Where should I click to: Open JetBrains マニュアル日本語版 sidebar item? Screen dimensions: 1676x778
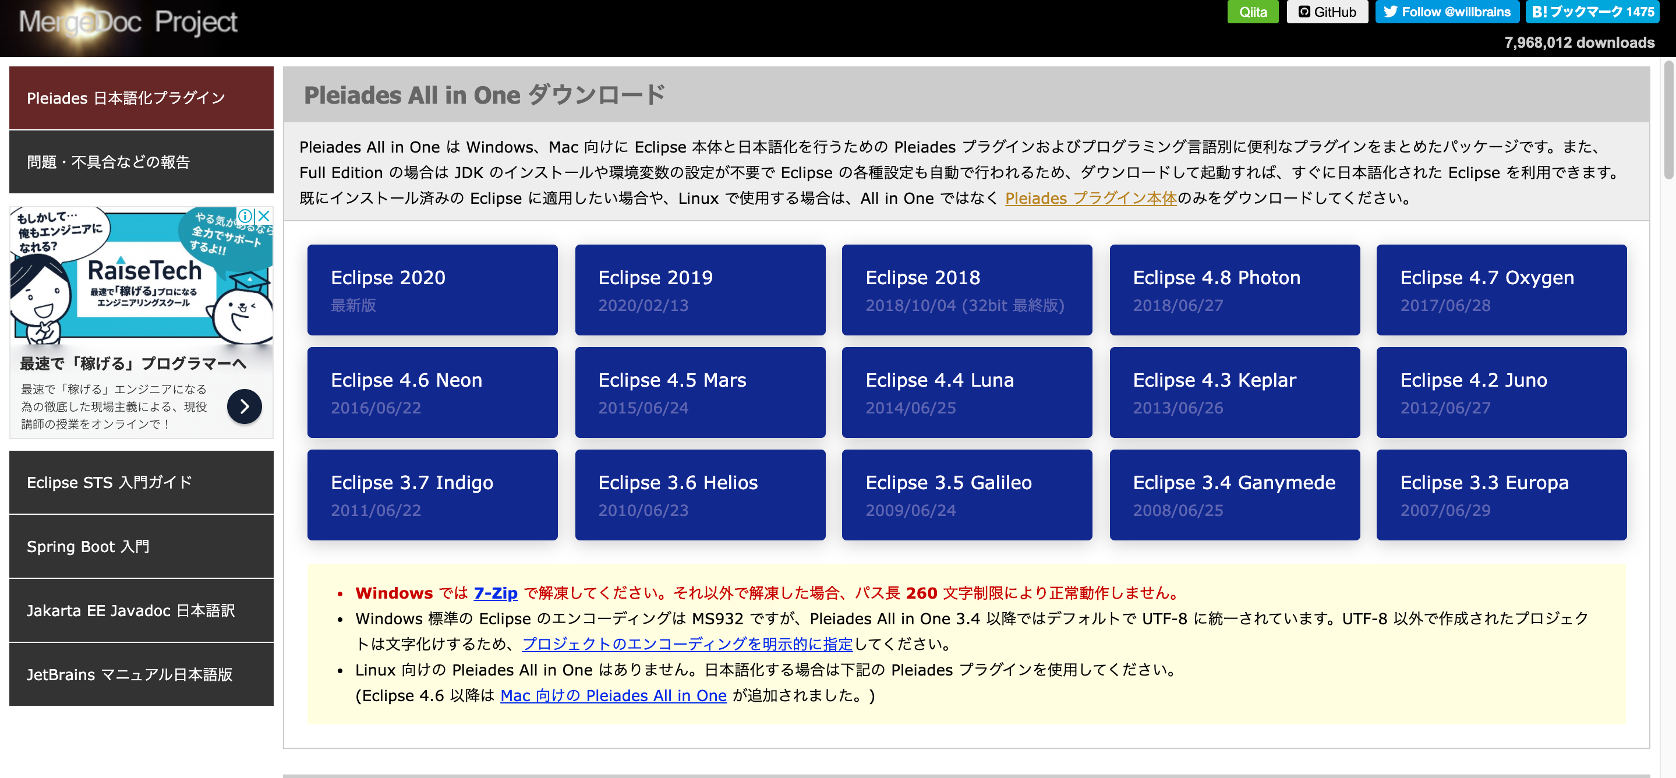tap(141, 674)
